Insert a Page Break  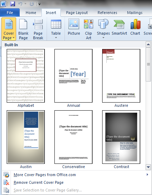38,29
